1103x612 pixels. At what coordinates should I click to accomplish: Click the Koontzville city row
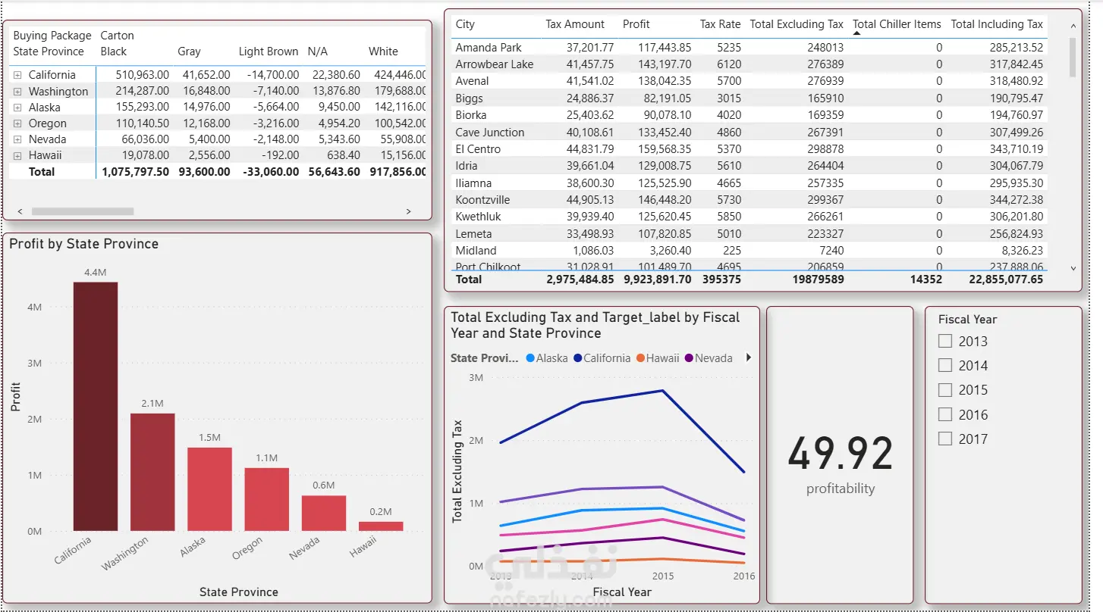(x=749, y=200)
